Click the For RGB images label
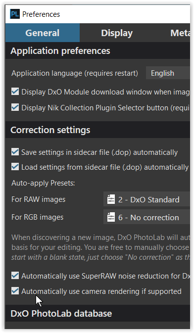Image resolution: width=194 pixels, height=333 pixels. (x=38, y=217)
